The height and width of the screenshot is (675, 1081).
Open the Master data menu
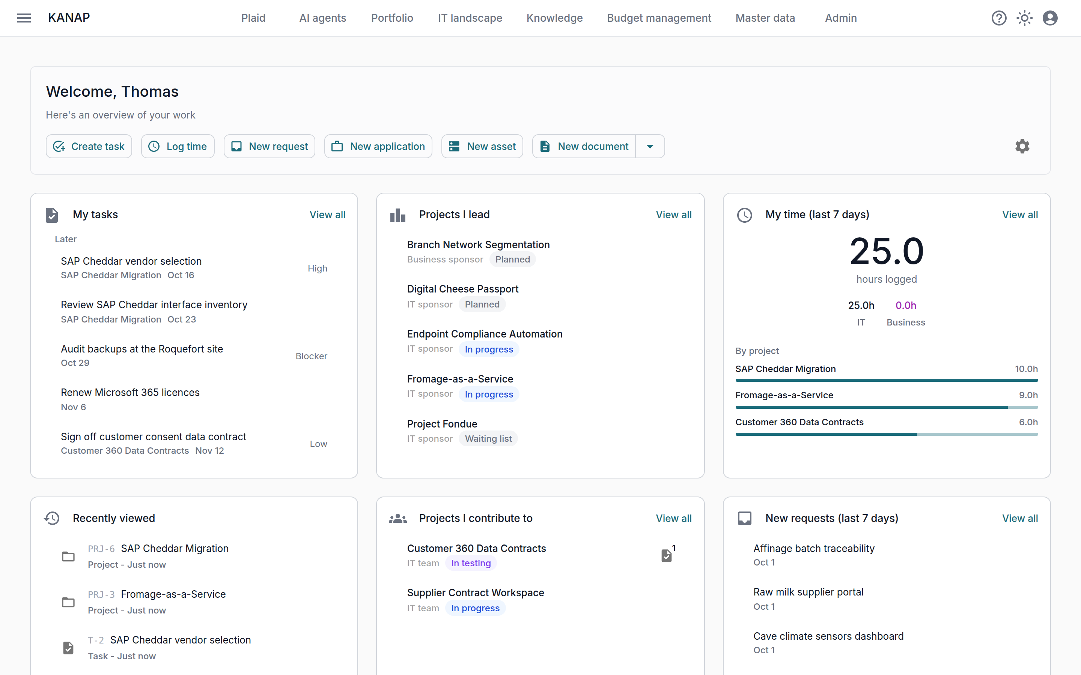[765, 18]
